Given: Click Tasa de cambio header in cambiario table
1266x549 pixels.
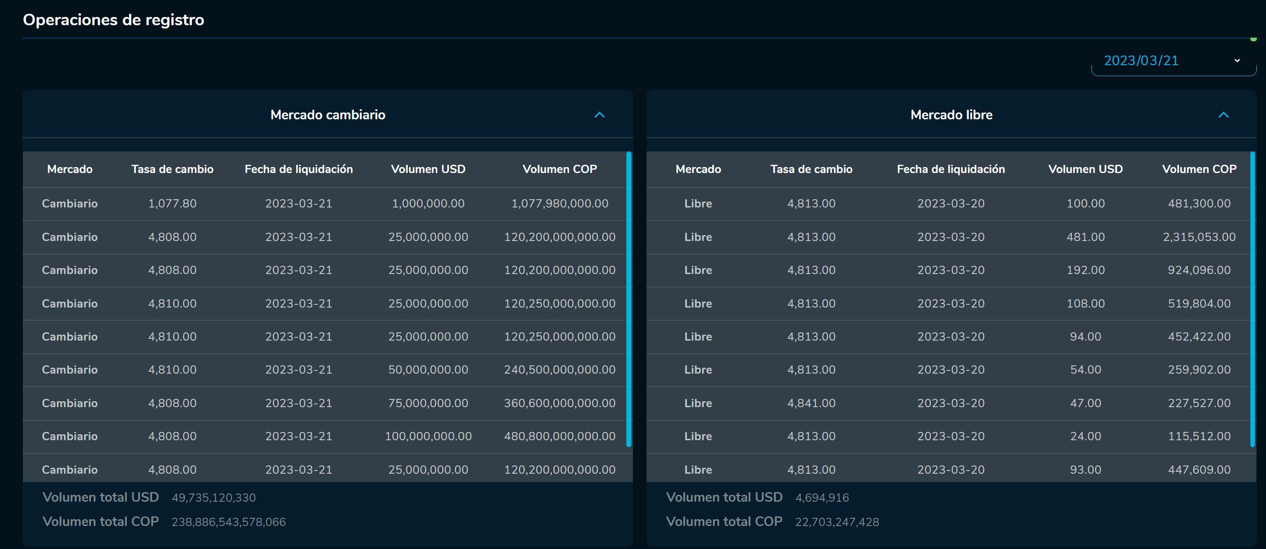Looking at the screenshot, I should [x=172, y=169].
